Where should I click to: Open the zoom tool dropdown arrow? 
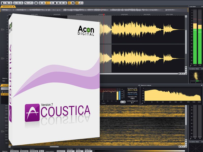pyautogui.click(x=82, y=3)
